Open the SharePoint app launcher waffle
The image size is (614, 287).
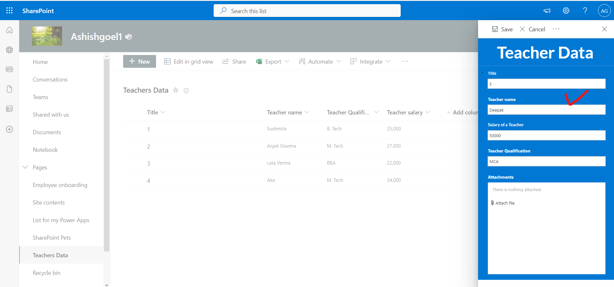point(10,11)
